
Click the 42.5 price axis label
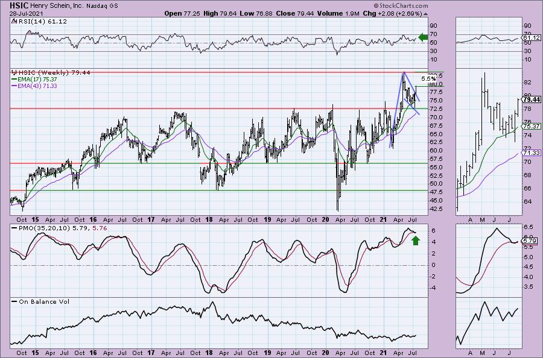[437, 209]
